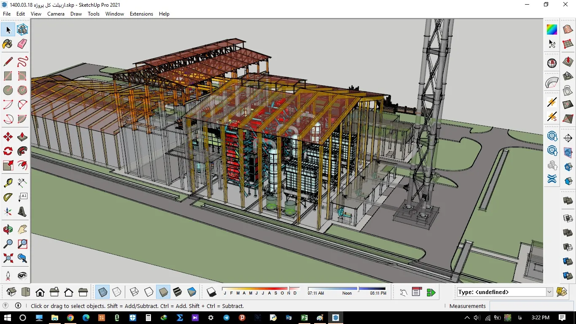Activate the Protractor tool
The height and width of the screenshot is (324, 576).
click(x=8, y=197)
